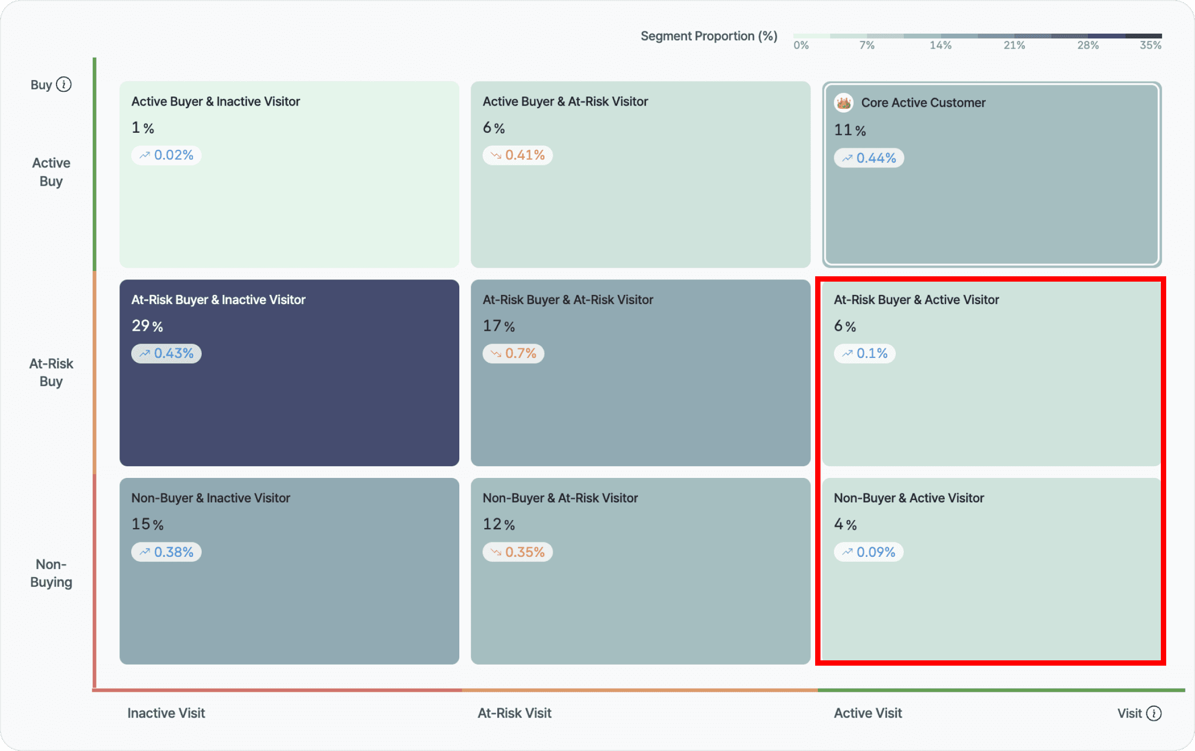The width and height of the screenshot is (1195, 751).
Task: Click the Visit axis info icon
Action: click(1153, 713)
